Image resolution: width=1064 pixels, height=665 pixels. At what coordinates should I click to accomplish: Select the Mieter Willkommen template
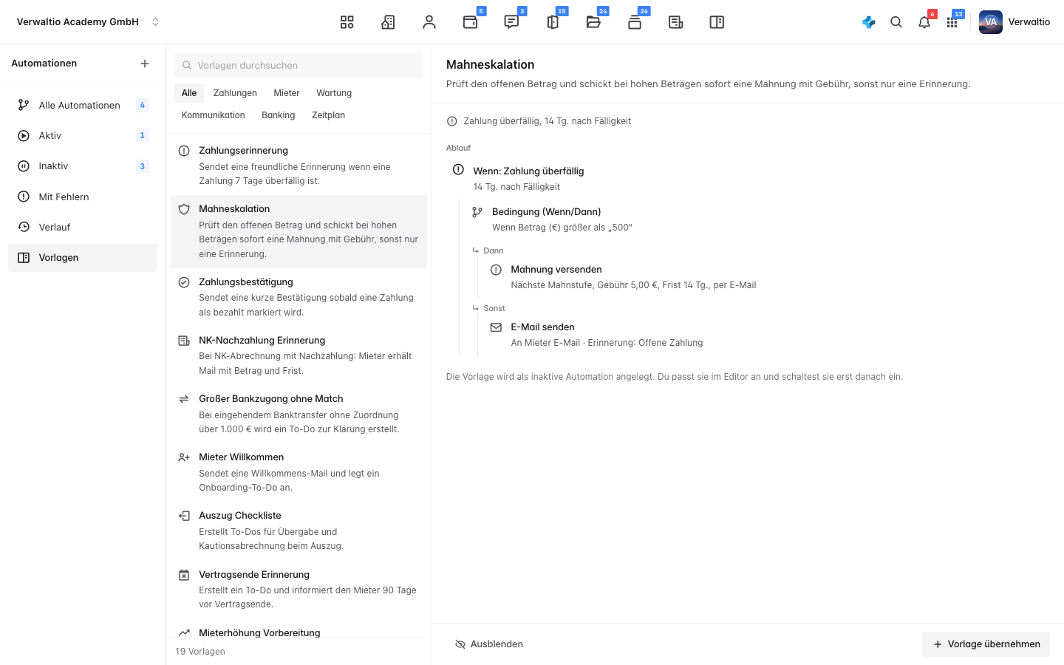pyautogui.click(x=299, y=472)
